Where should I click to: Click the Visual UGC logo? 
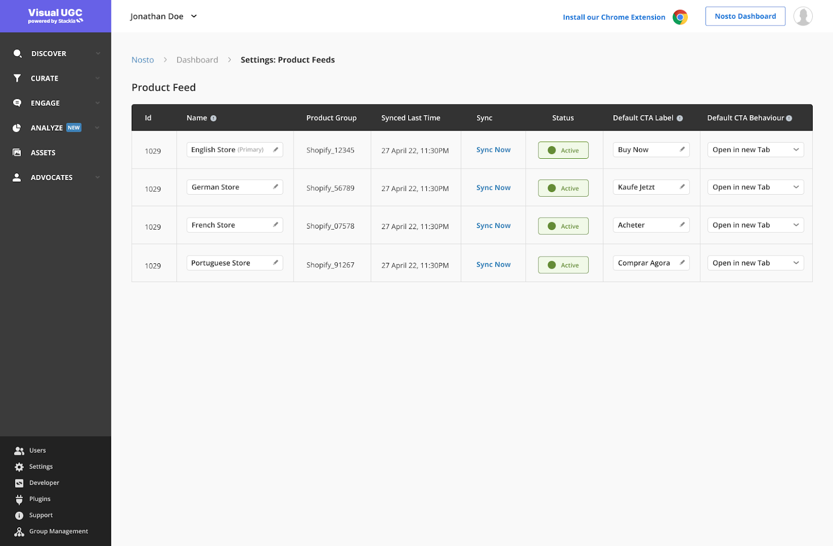click(x=55, y=16)
